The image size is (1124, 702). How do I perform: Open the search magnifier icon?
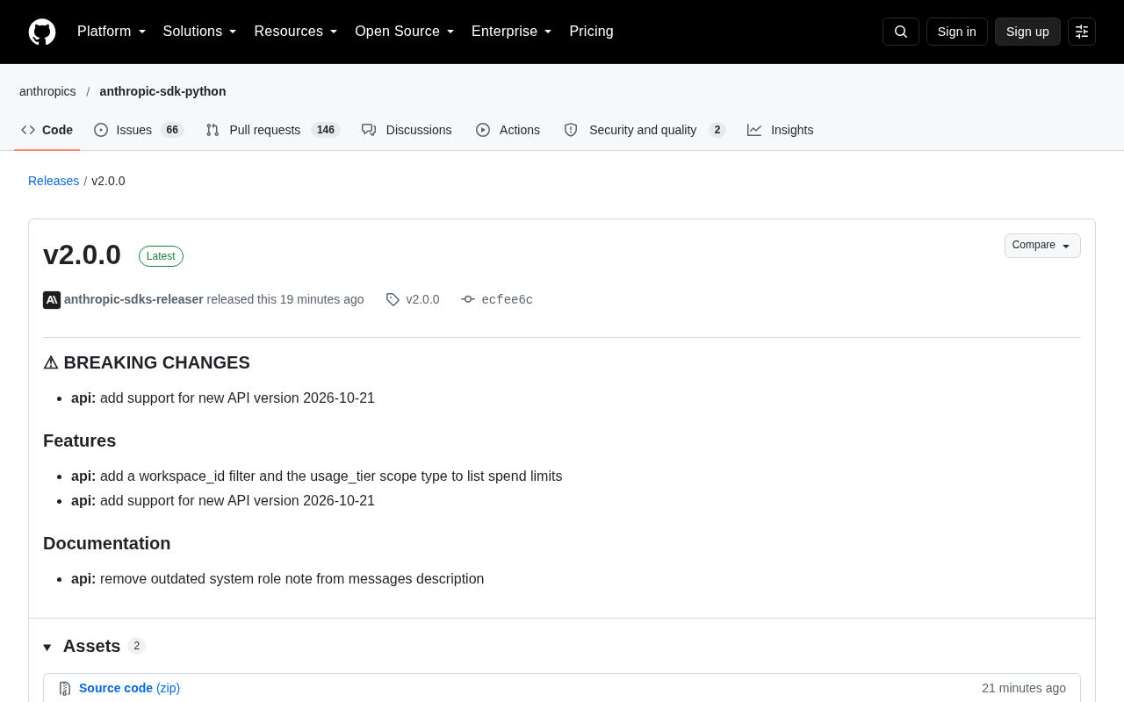[901, 32]
